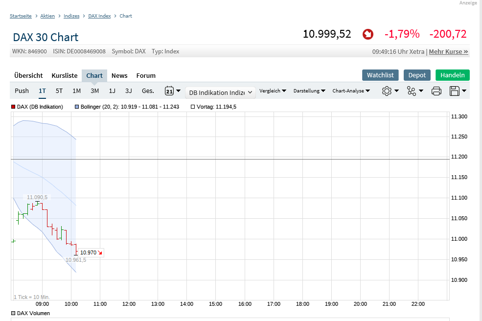The image size is (482, 321).
Task: Click the red arrow beside 10.970
Action: [x=100, y=253]
